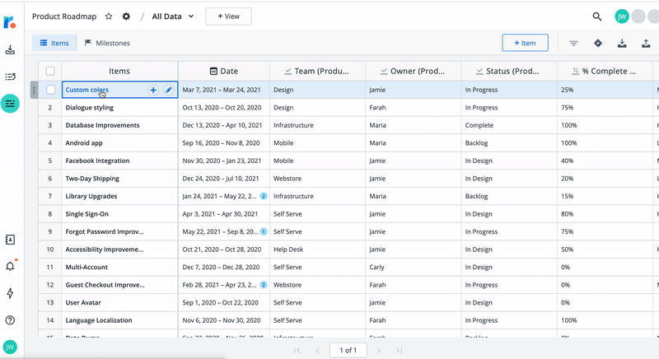Select the User Avatar item
The width and height of the screenshot is (659, 359).
click(x=83, y=302)
